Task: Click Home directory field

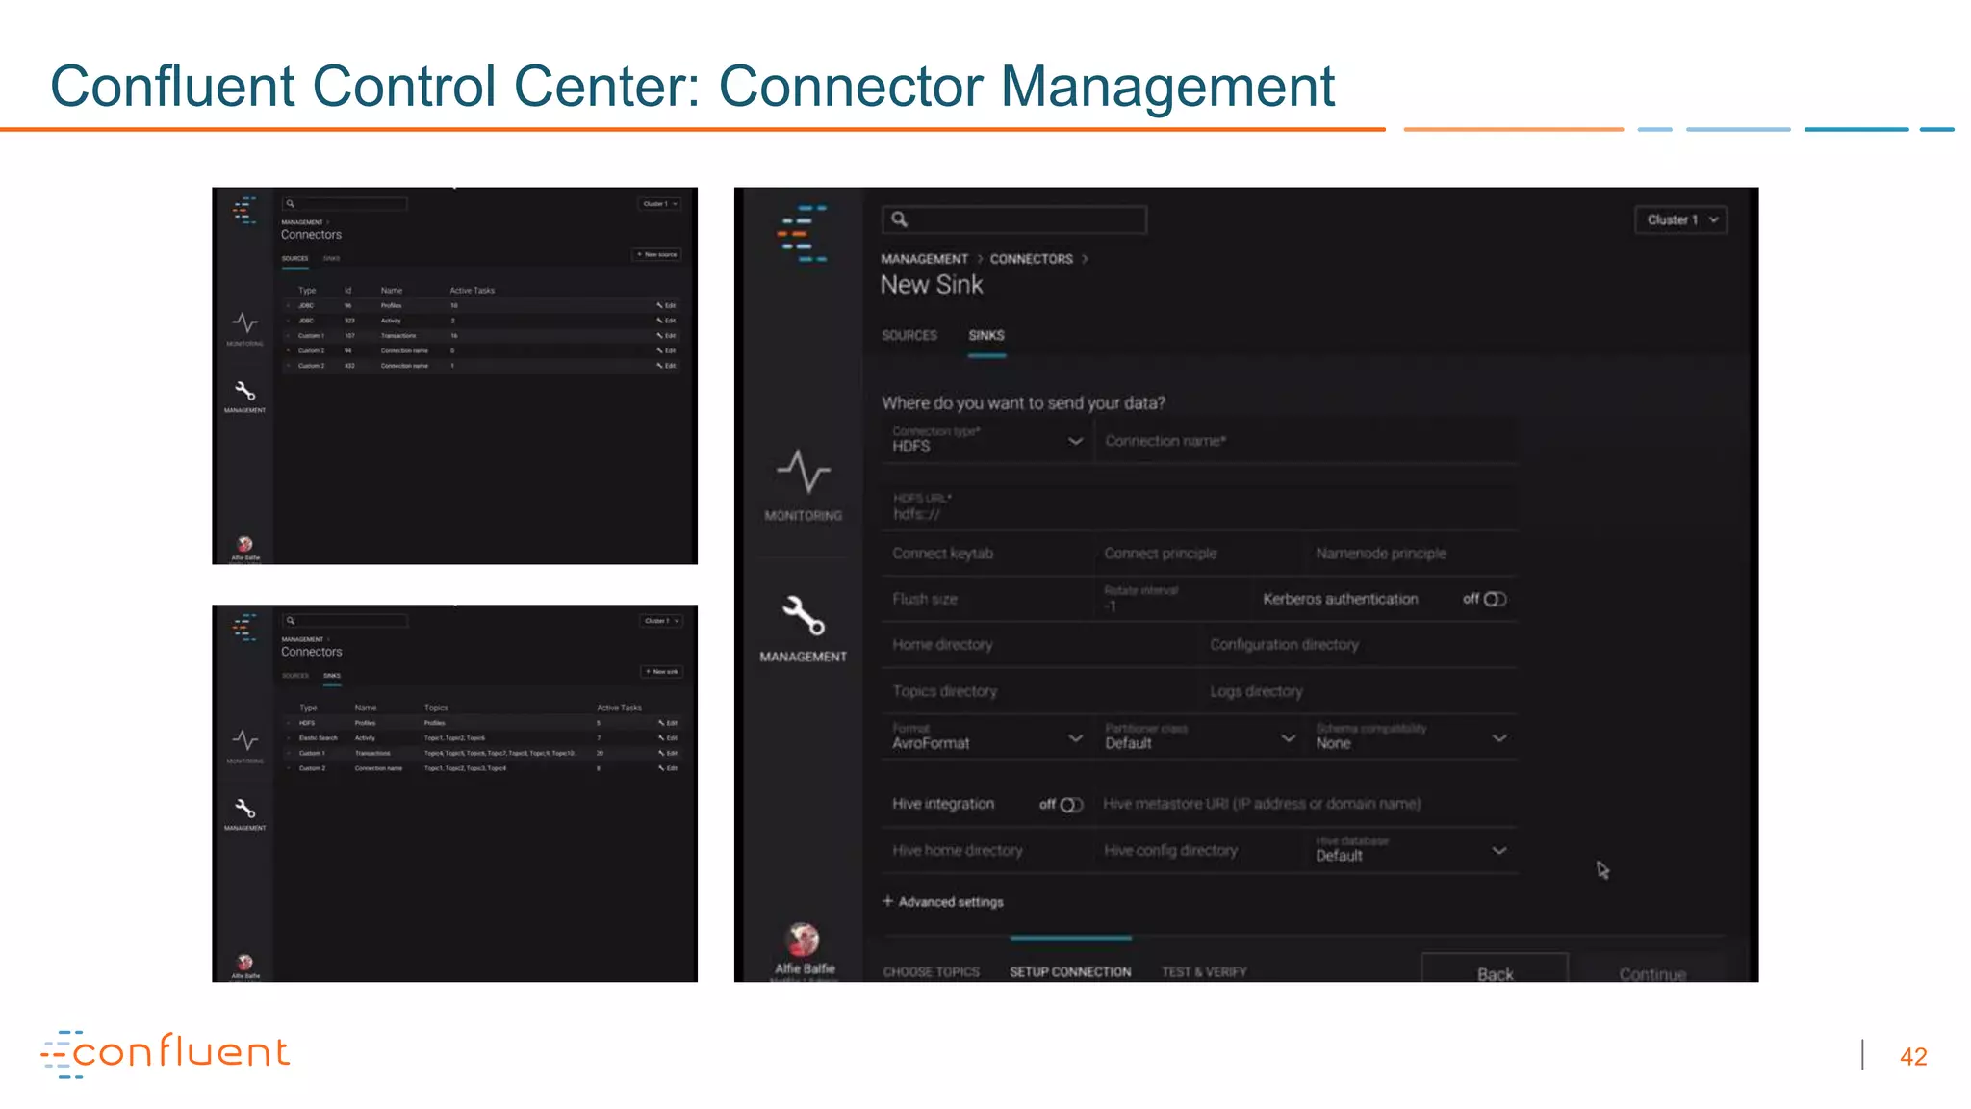Action: point(1040,644)
